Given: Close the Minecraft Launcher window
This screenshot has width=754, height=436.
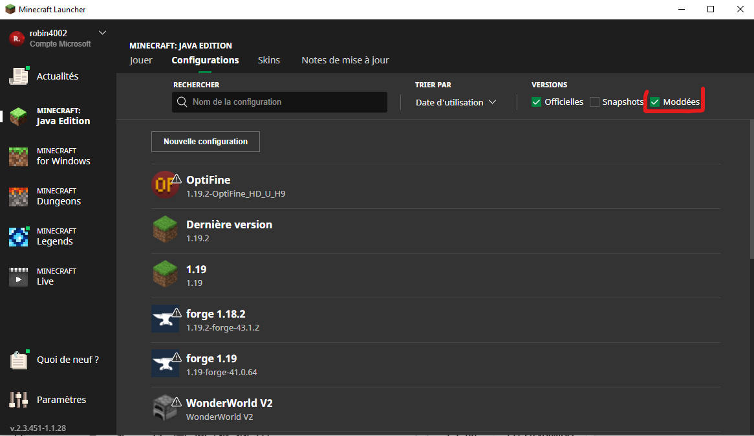Looking at the screenshot, I should point(740,9).
